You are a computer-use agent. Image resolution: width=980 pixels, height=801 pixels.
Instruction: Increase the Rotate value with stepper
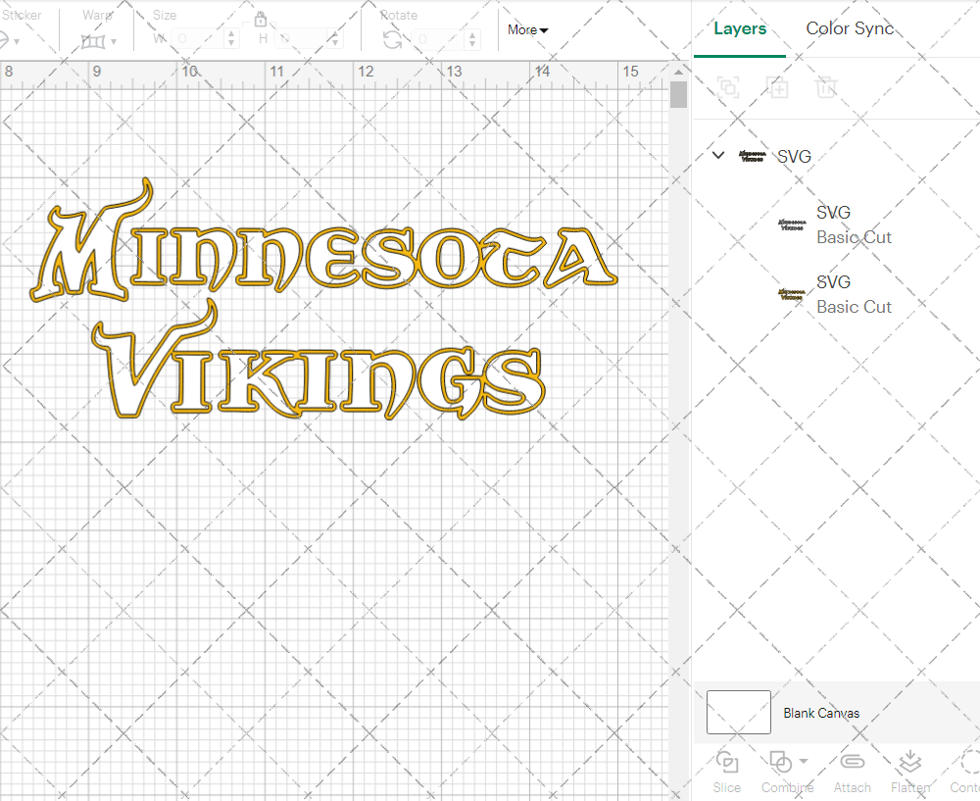pyautogui.click(x=473, y=34)
